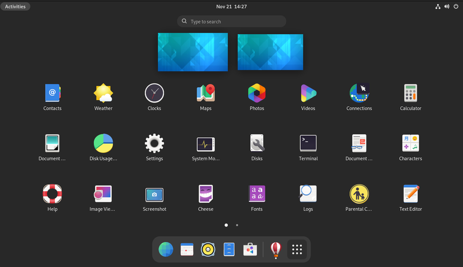Open the Calculator app
463x267 pixels.
(x=410, y=97)
